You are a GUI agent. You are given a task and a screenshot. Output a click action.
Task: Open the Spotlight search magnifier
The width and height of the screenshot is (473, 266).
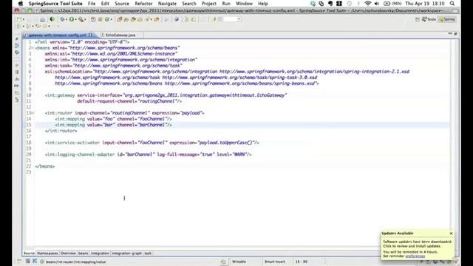pos(452,4)
